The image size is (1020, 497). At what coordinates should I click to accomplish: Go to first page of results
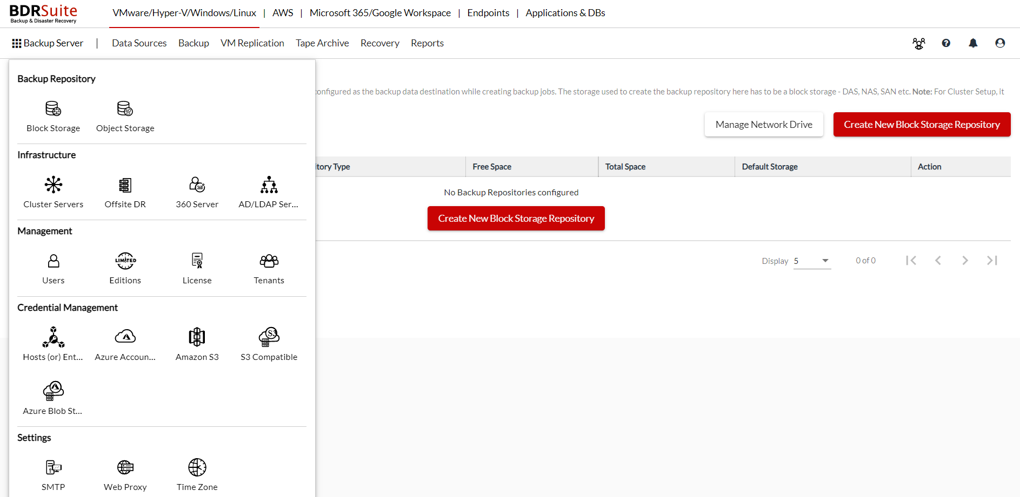click(x=911, y=261)
